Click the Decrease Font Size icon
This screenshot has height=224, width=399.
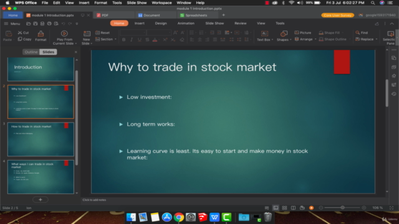[183, 32]
